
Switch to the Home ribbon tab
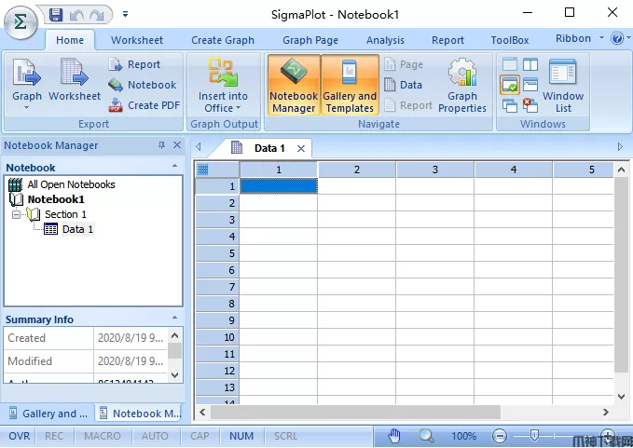click(x=70, y=40)
